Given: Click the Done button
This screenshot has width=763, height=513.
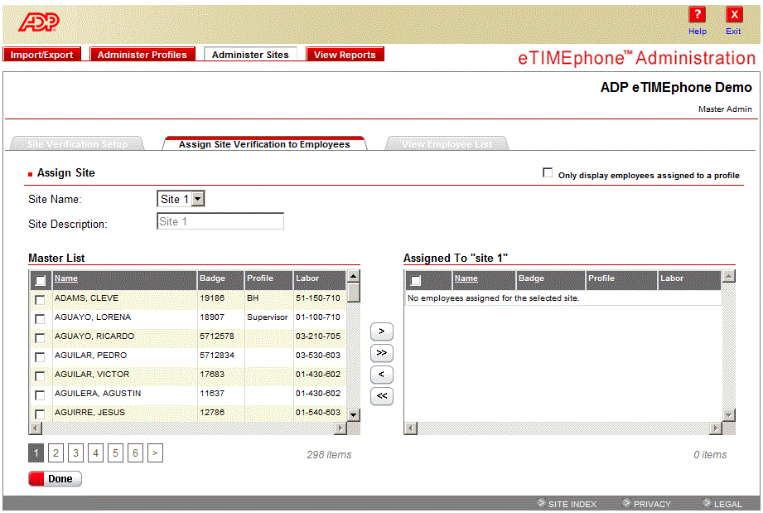Looking at the screenshot, I should (x=55, y=478).
